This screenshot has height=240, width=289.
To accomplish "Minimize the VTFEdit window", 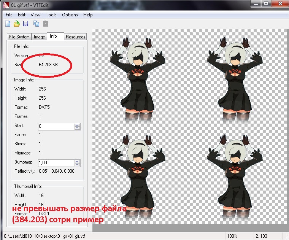I will point(256,3).
